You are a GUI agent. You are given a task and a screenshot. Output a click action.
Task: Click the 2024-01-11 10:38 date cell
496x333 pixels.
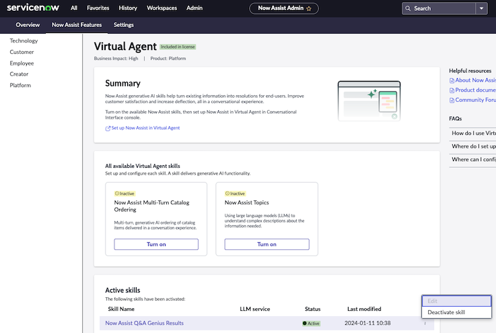(x=367, y=323)
